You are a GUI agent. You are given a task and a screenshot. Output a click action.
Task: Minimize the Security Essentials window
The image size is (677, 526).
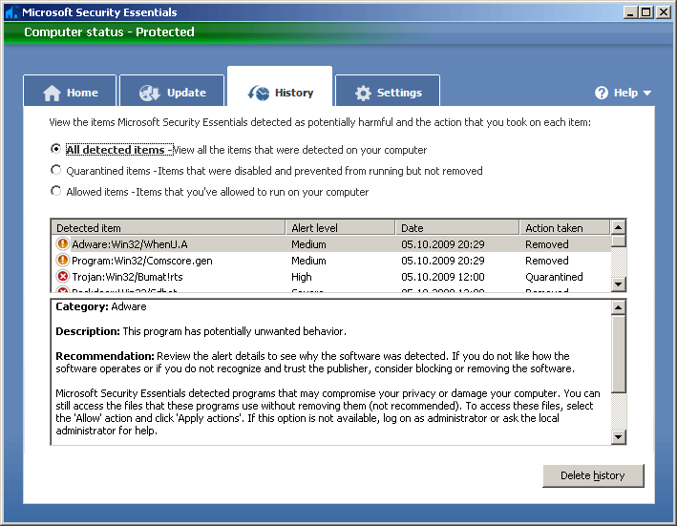[630, 12]
